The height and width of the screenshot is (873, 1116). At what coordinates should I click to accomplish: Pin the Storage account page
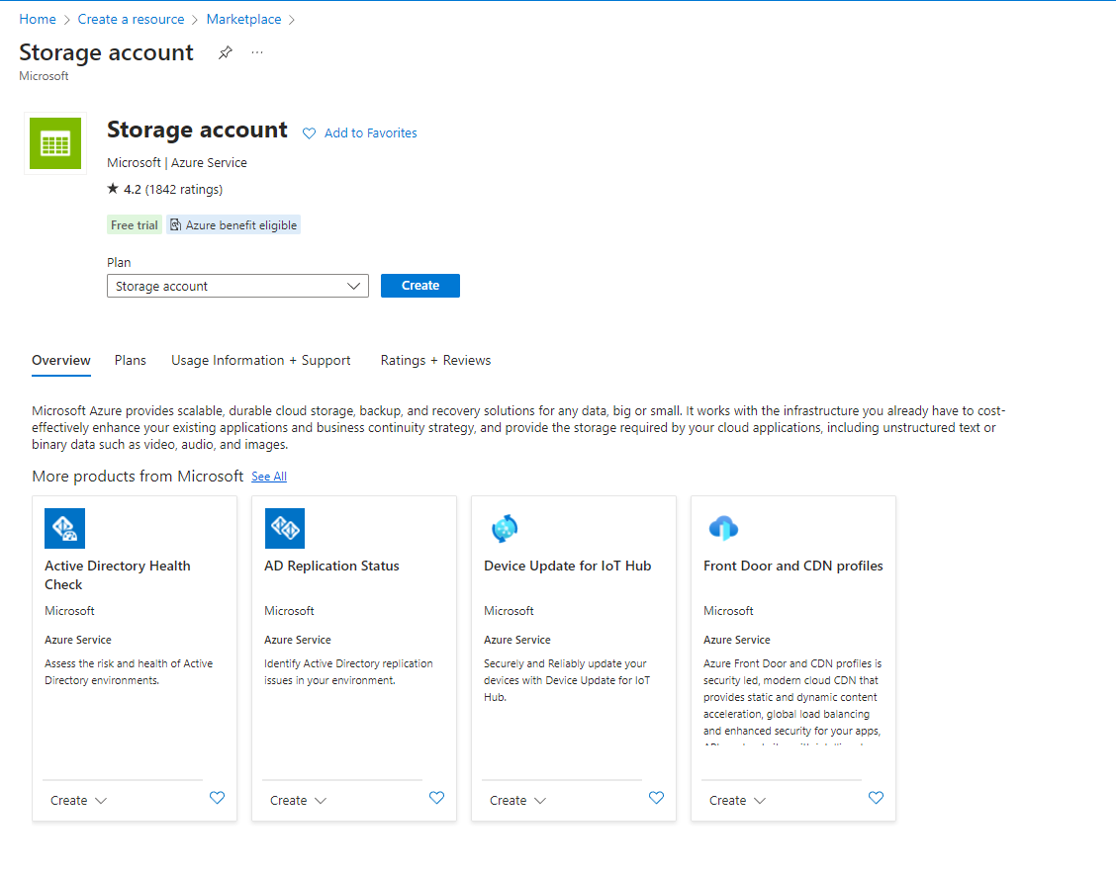(x=226, y=52)
